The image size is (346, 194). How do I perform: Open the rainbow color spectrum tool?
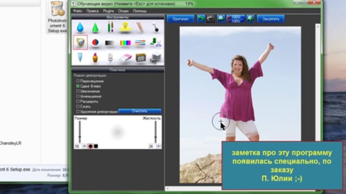[x=125, y=43]
